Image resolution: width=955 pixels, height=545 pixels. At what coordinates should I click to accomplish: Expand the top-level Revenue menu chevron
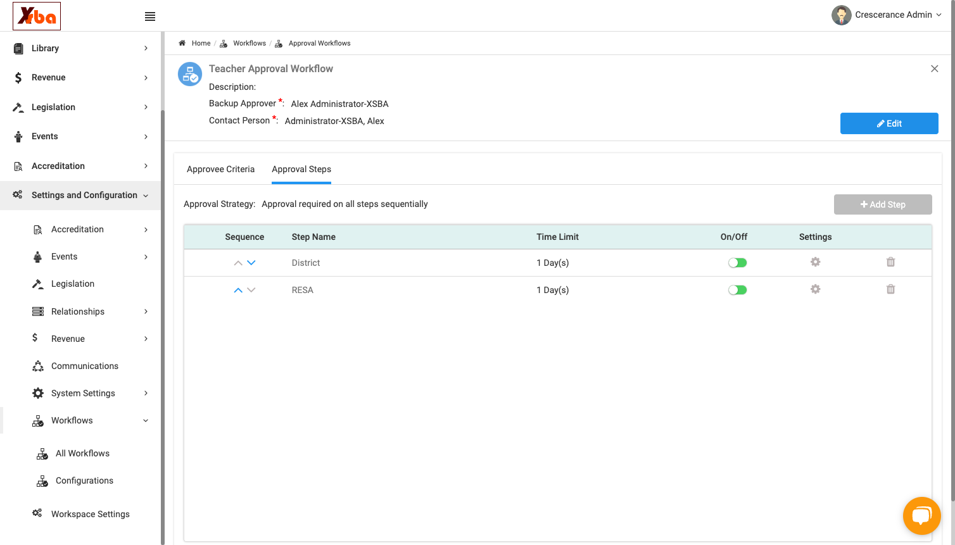[146, 78]
